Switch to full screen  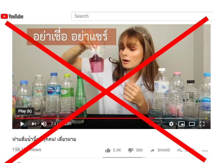pos(202,124)
